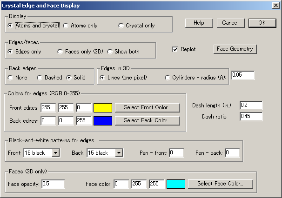Set back edges to None
Screen dimensions: 282x198
11,77
